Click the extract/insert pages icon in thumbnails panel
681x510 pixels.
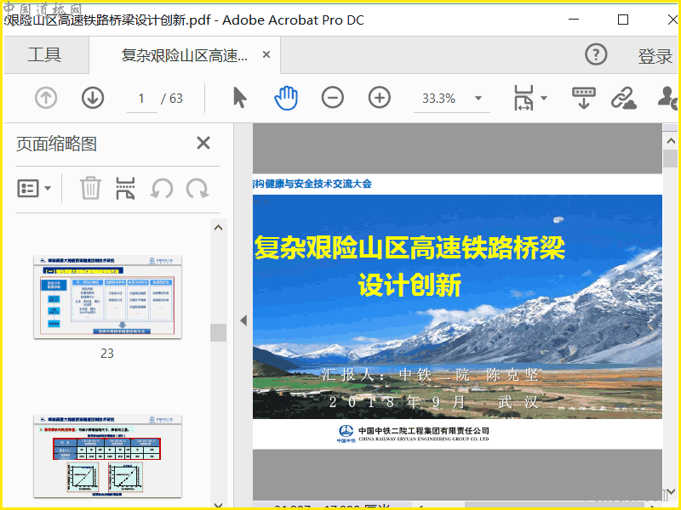(125, 188)
